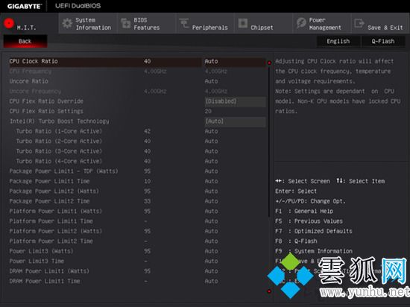Select Turbo Ratio (2-Core Active) Auto value
Viewport: 410px width, 307px height.
[x=211, y=142]
